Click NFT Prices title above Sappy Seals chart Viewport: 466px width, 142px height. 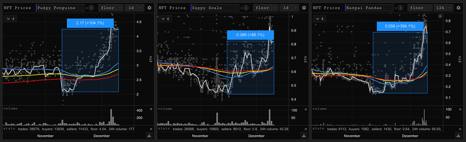172,8
